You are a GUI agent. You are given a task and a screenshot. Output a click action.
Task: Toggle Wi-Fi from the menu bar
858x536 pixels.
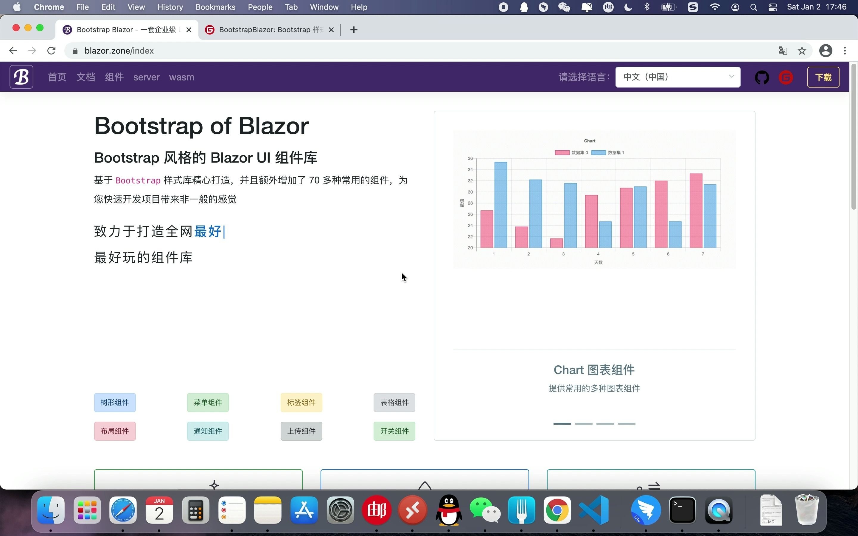715,7
